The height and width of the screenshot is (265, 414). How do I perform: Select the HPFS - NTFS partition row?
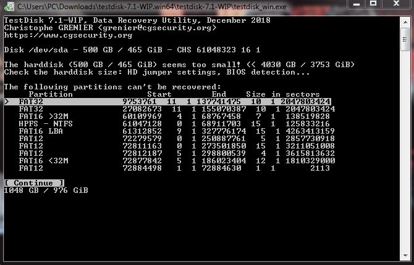pos(174,124)
